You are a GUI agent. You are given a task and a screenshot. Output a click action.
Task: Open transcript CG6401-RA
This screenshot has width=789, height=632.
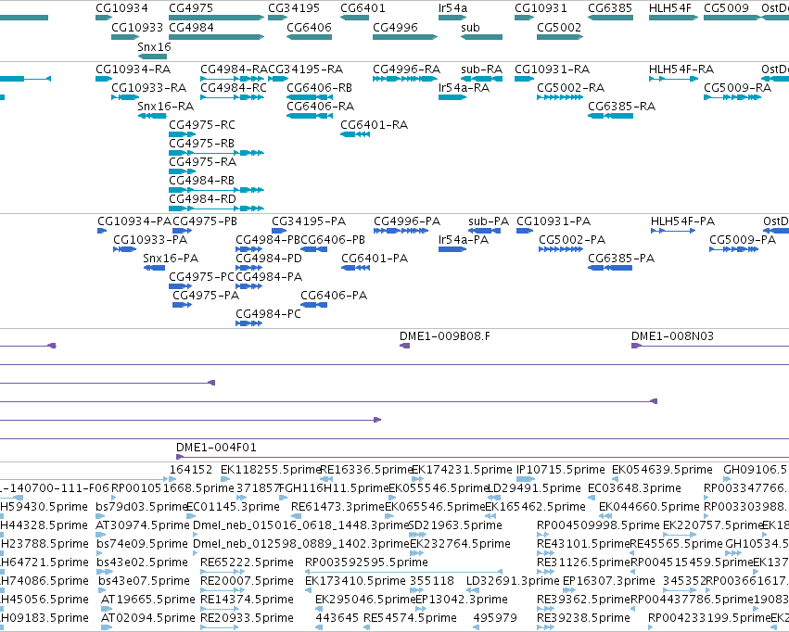click(374, 125)
